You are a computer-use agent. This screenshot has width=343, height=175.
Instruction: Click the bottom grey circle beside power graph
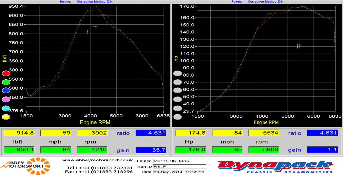177,117
